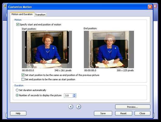Click the seconds value field showing 3.0
The width and height of the screenshot is (161, 122).
coord(68,95)
